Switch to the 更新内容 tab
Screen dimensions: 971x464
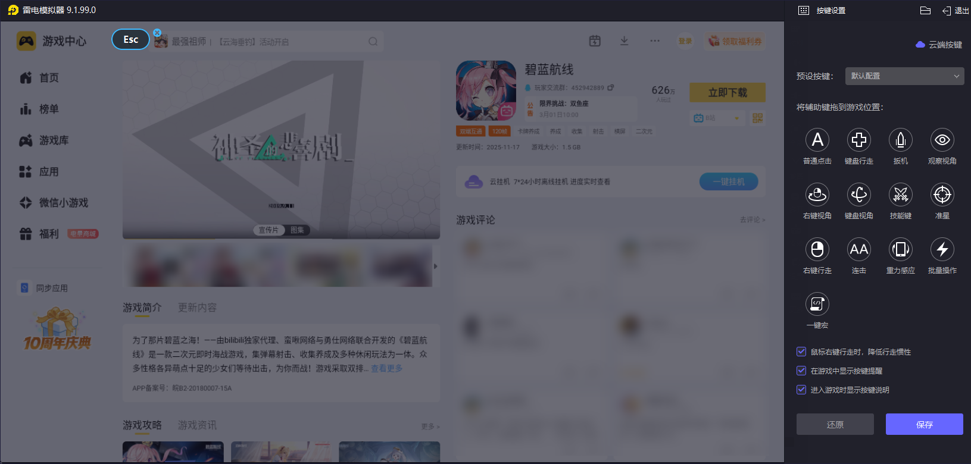[198, 308]
